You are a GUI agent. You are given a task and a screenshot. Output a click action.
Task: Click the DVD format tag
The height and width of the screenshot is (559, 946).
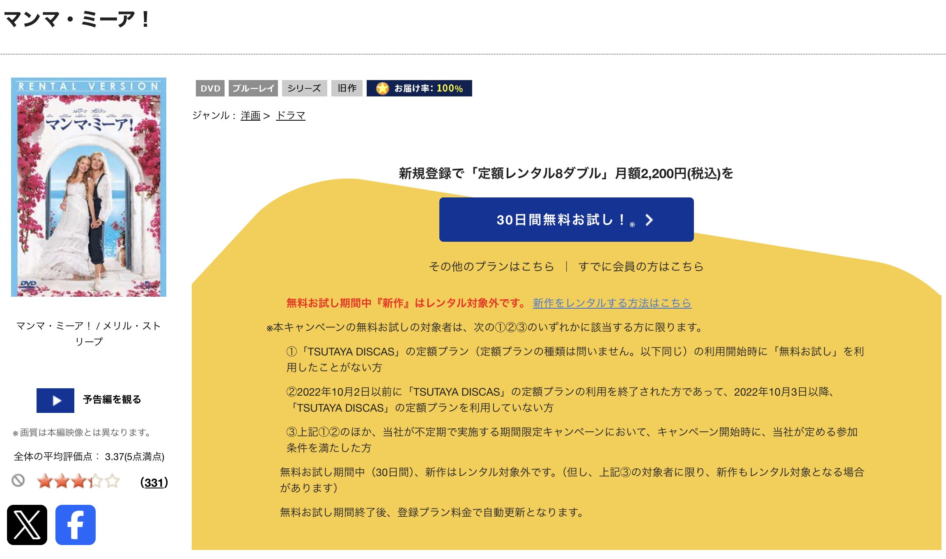210,88
